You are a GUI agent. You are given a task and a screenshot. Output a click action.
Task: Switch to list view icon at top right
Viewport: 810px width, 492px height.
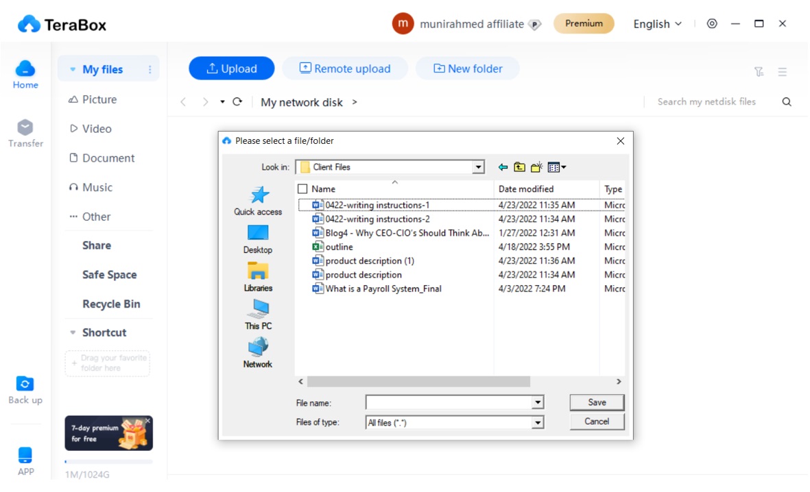click(x=782, y=72)
